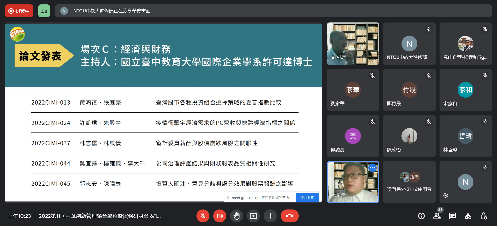Show the participants list icon
The image size is (497, 226).
pos(437,216)
